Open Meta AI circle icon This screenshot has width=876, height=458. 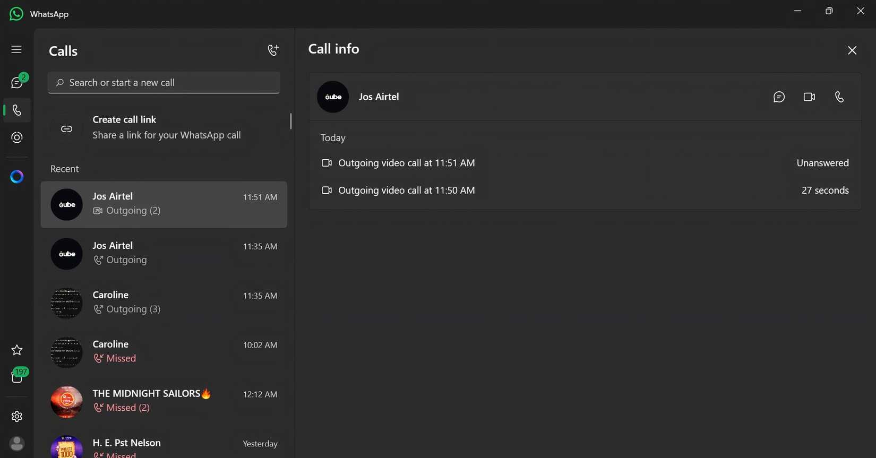[x=17, y=177]
